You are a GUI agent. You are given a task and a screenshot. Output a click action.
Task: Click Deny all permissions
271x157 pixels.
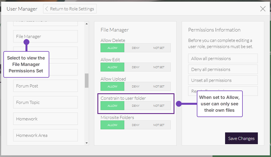click(x=223, y=69)
